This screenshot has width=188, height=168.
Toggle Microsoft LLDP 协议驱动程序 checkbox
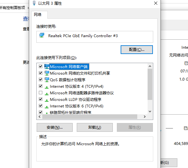41,99
